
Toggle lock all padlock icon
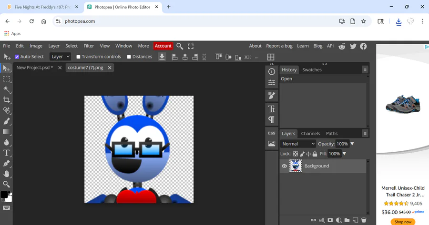(315, 154)
